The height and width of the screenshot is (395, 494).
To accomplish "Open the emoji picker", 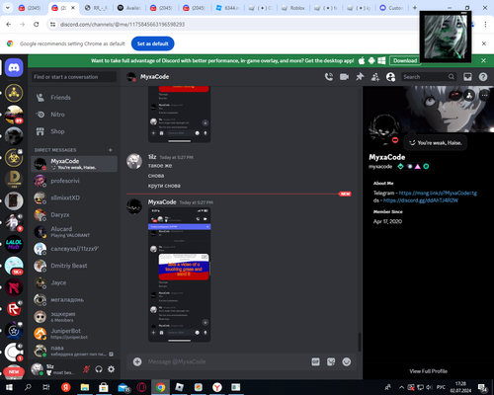I will click(347, 361).
